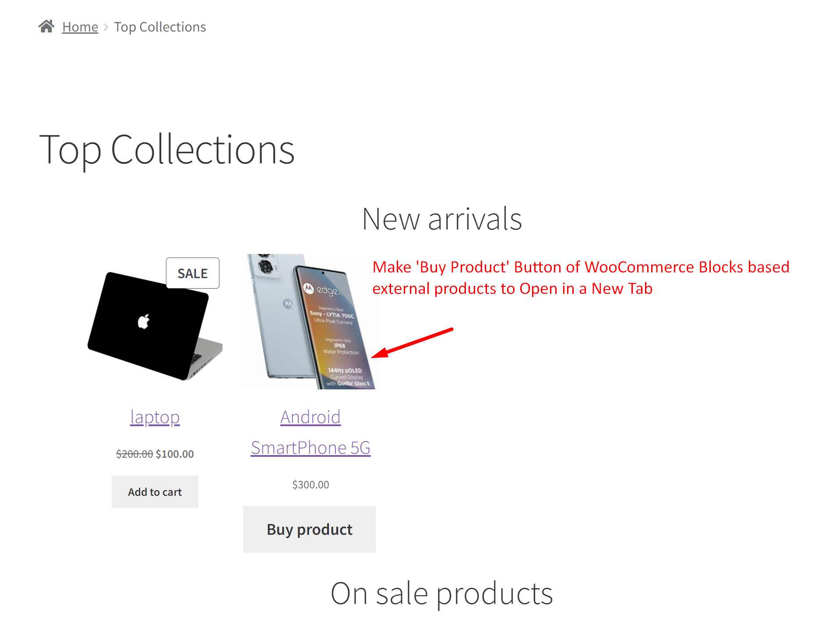Click the breadcrumb separator chevron
This screenshot has height=625, width=818.
(x=105, y=27)
